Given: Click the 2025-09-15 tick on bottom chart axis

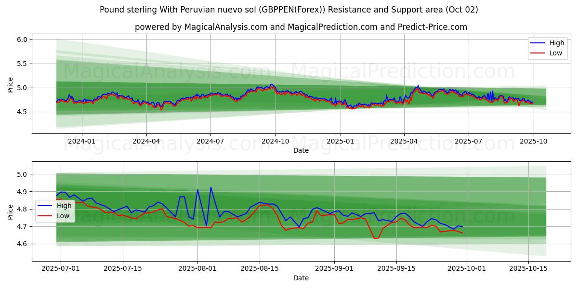Looking at the screenshot, I should (x=396, y=269).
